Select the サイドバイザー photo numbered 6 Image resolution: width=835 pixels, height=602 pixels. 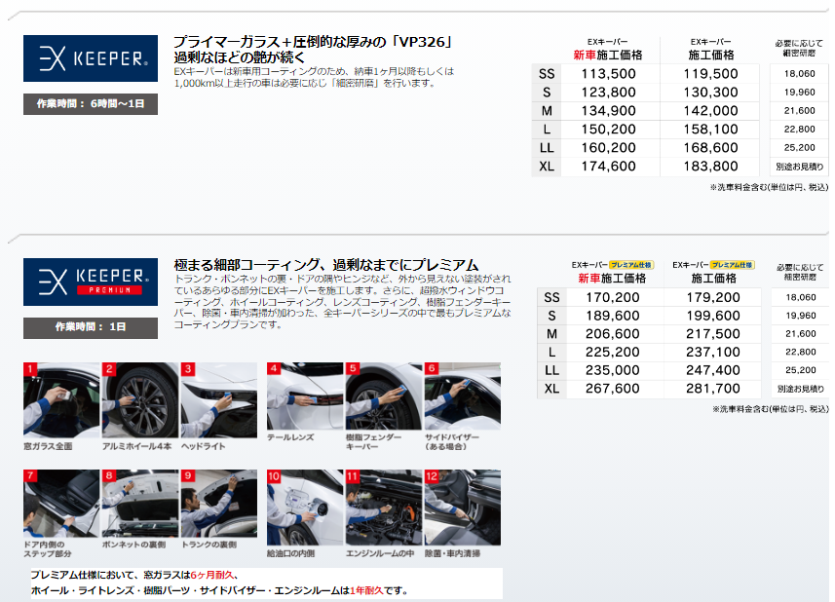click(462, 398)
